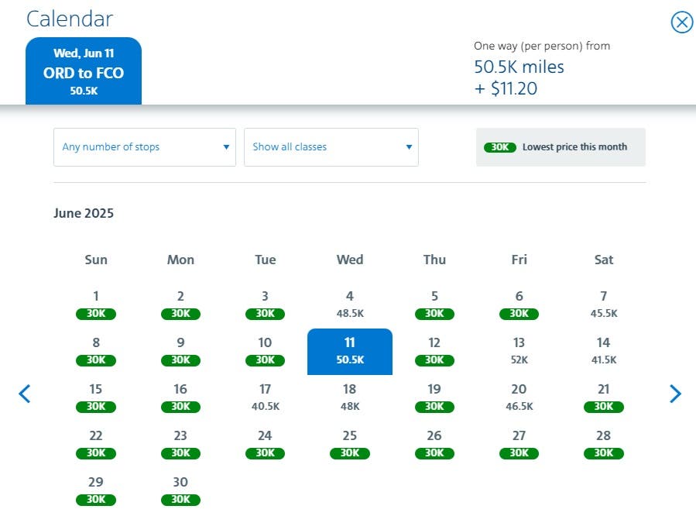Select June 1 with 30K fare
Image resolution: width=696 pixels, height=523 pixels.
pos(96,305)
